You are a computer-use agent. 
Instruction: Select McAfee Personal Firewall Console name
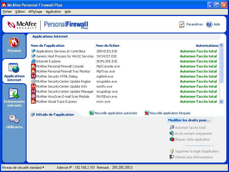pyautogui.click(x=60, y=66)
